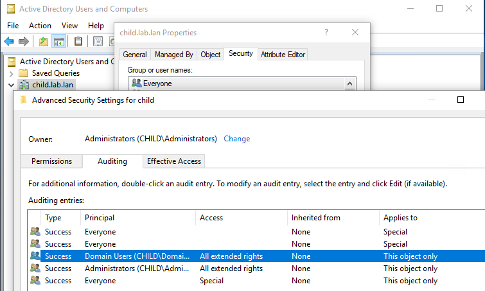Click the group icon of the second Everyone audit entry
The image size is (485, 291).
pos(35,243)
